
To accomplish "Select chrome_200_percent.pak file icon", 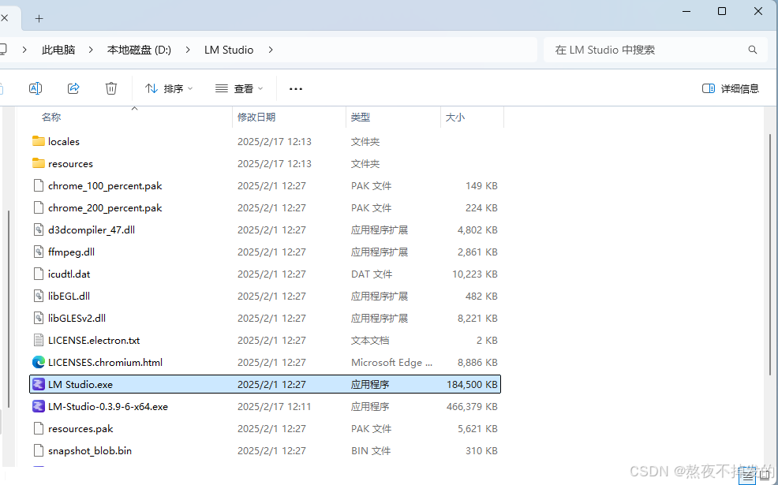I will (x=38, y=207).
